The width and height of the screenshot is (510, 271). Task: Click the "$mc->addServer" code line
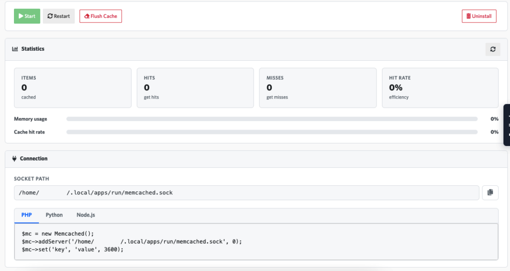coord(132,242)
